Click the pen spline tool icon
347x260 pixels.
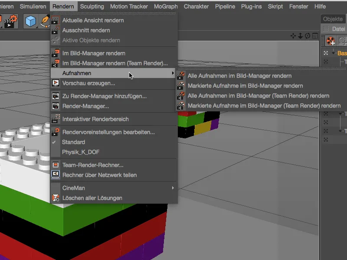point(45,21)
